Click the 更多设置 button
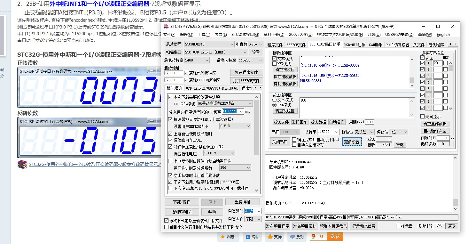468x244 pixels. [x=352, y=142]
